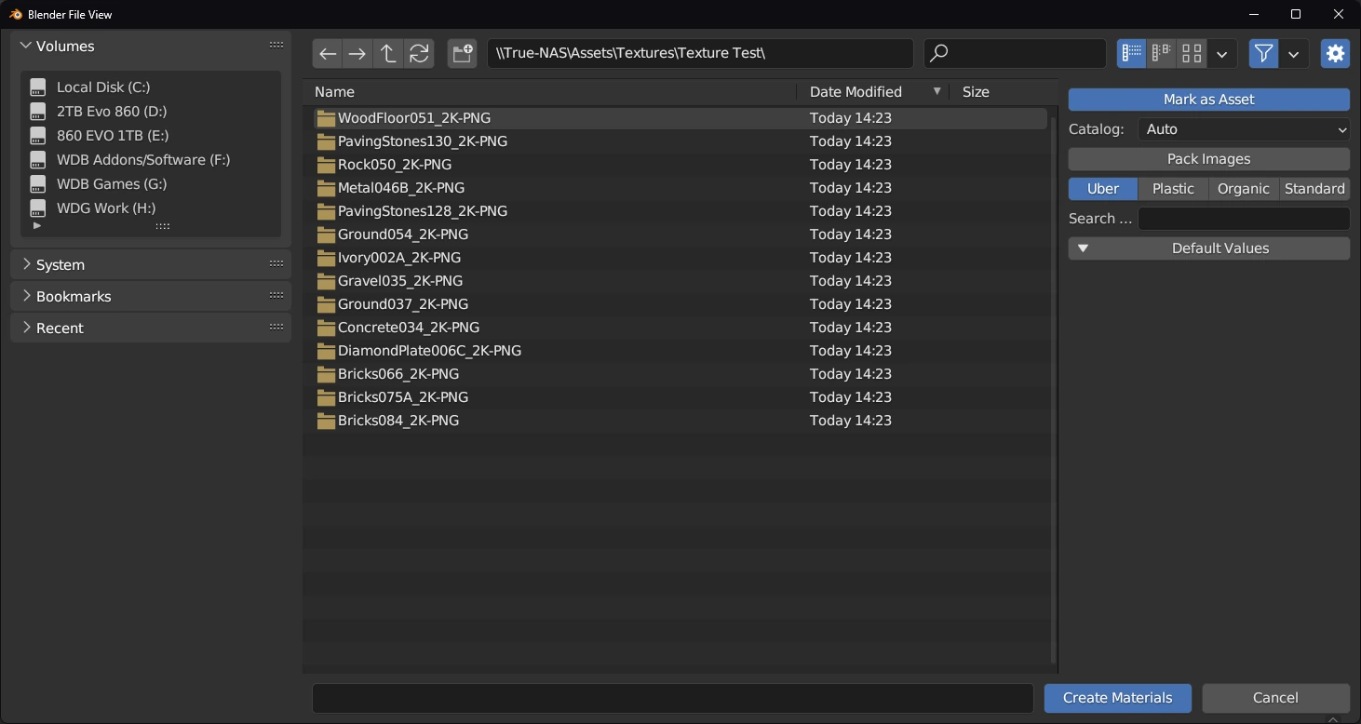Expand the Default Values panel
This screenshot has width=1361, height=724.
click(1208, 248)
